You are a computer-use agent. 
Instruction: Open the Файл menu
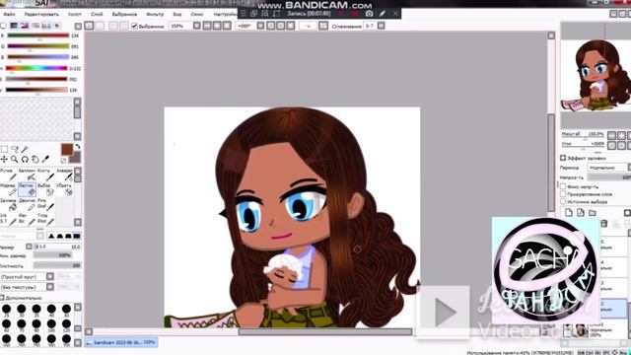9,14
